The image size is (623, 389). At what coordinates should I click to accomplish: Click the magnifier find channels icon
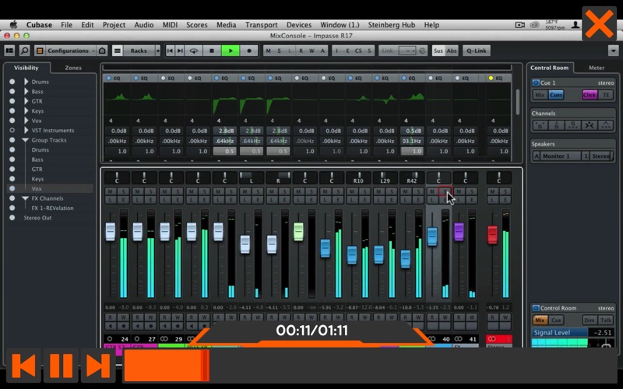[x=25, y=51]
